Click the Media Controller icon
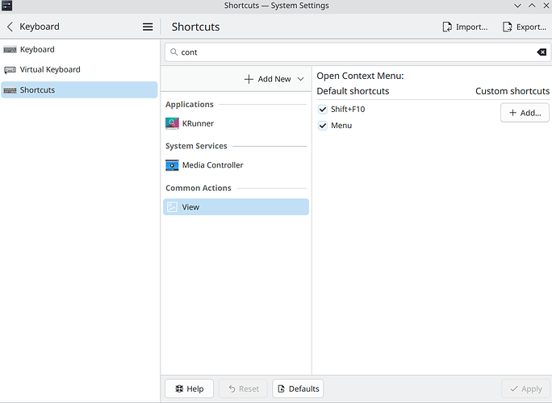Viewport: 552px width, 403px height. pos(172,165)
